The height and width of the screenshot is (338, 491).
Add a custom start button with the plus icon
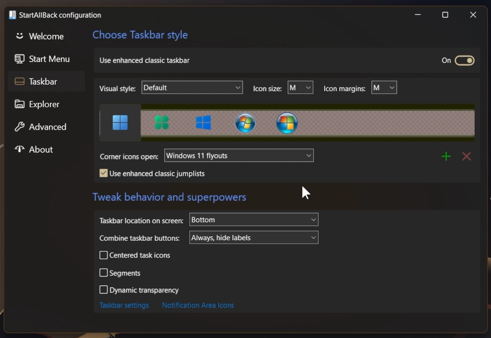446,156
